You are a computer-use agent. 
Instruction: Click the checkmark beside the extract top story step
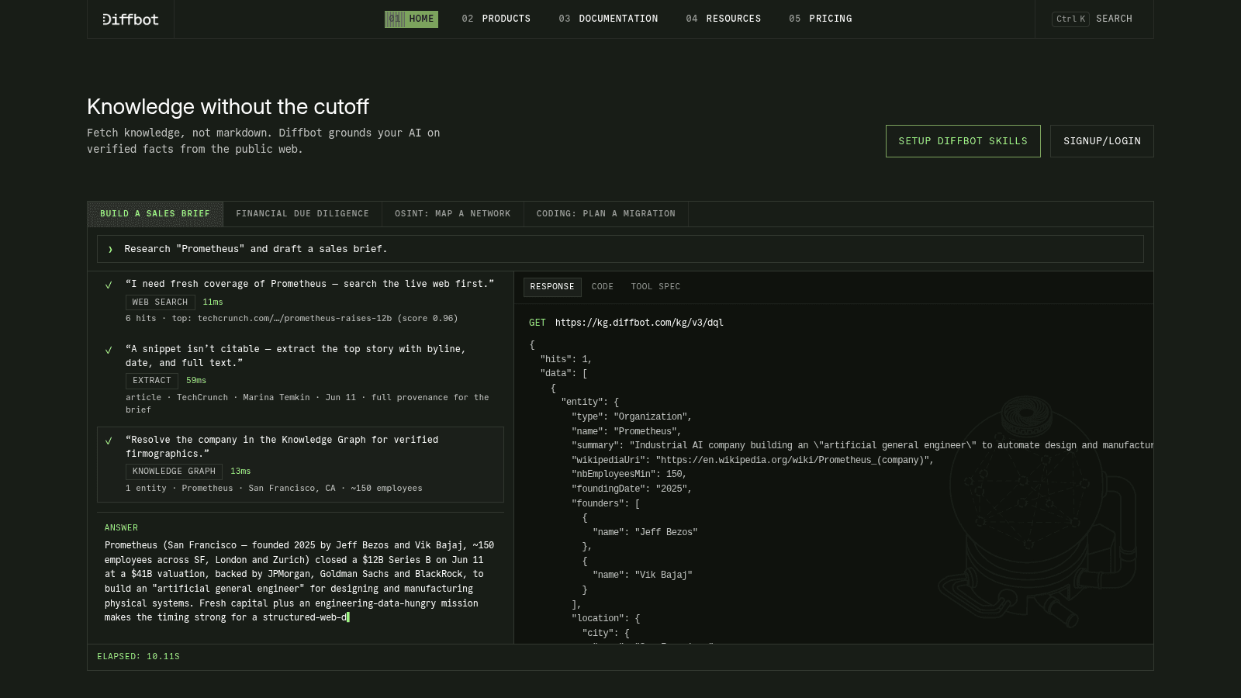click(x=109, y=350)
